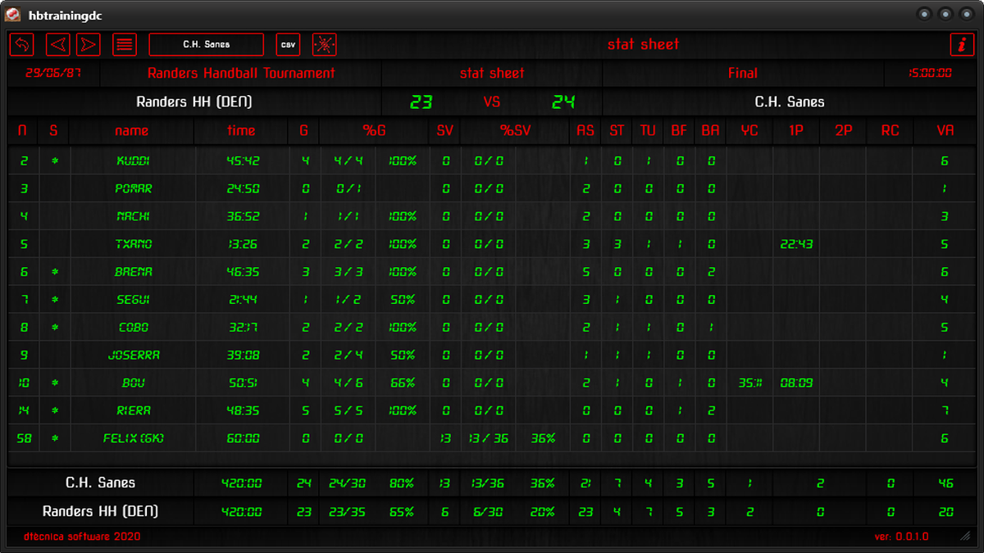The width and height of the screenshot is (984, 553).
Task: Select player BAENA name
Action: point(134,272)
